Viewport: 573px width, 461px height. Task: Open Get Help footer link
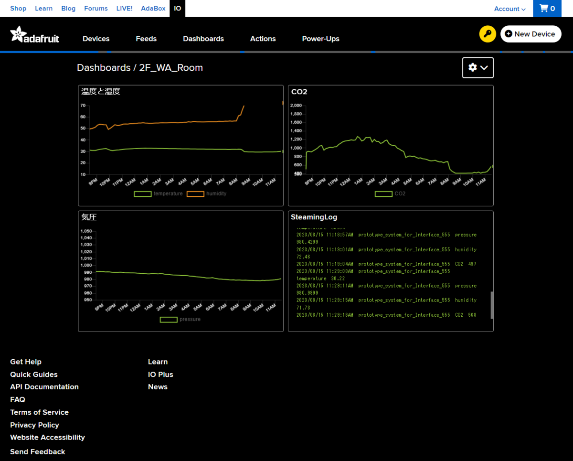tap(26, 362)
